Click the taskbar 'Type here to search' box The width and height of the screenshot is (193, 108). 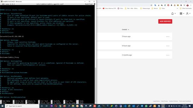click(22, 106)
